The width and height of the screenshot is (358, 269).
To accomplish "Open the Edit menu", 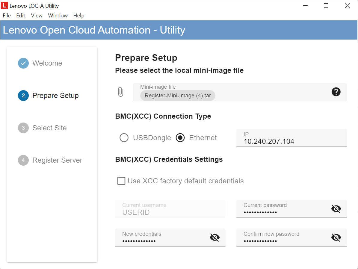I will [x=21, y=16].
